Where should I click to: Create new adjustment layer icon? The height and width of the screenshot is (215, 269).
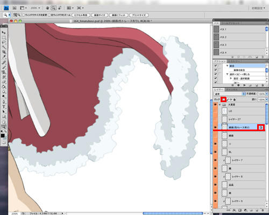[246, 210]
